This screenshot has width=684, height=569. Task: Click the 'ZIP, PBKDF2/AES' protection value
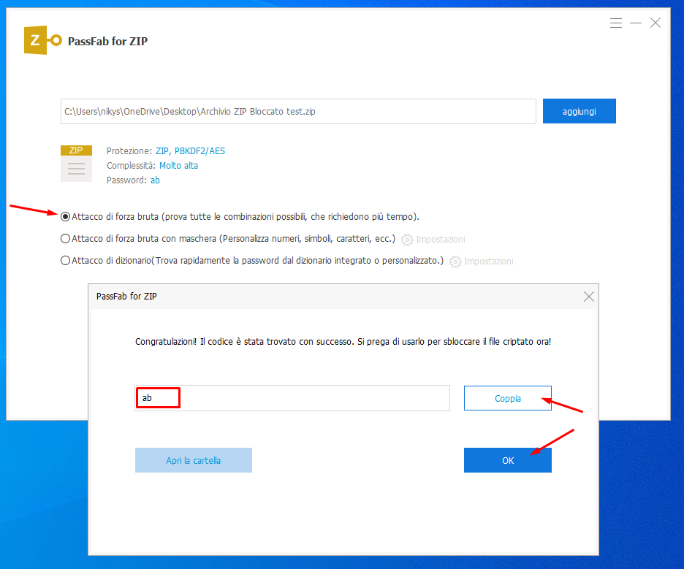click(x=190, y=151)
